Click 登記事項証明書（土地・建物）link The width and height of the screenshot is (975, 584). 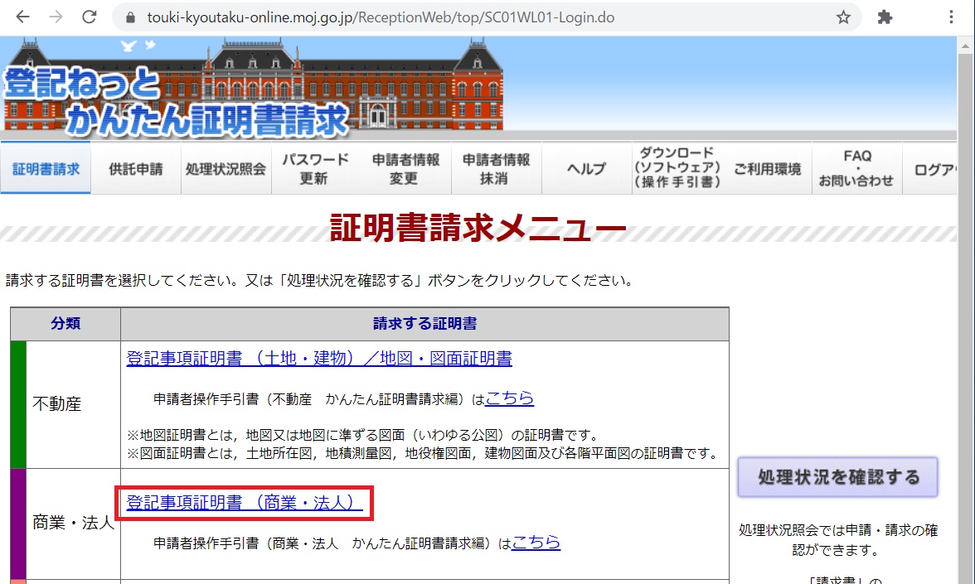319,359
